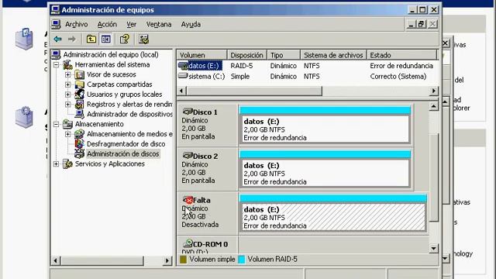
Task: Expand the Almacenamiento de medios node
Action: tap(67, 134)
